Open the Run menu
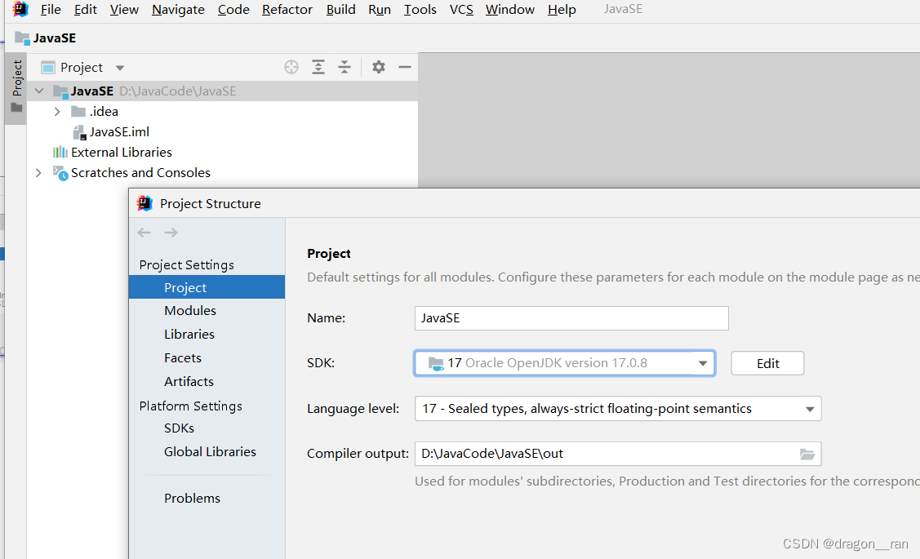The image size is (920, 559). [x=380, y=10]
